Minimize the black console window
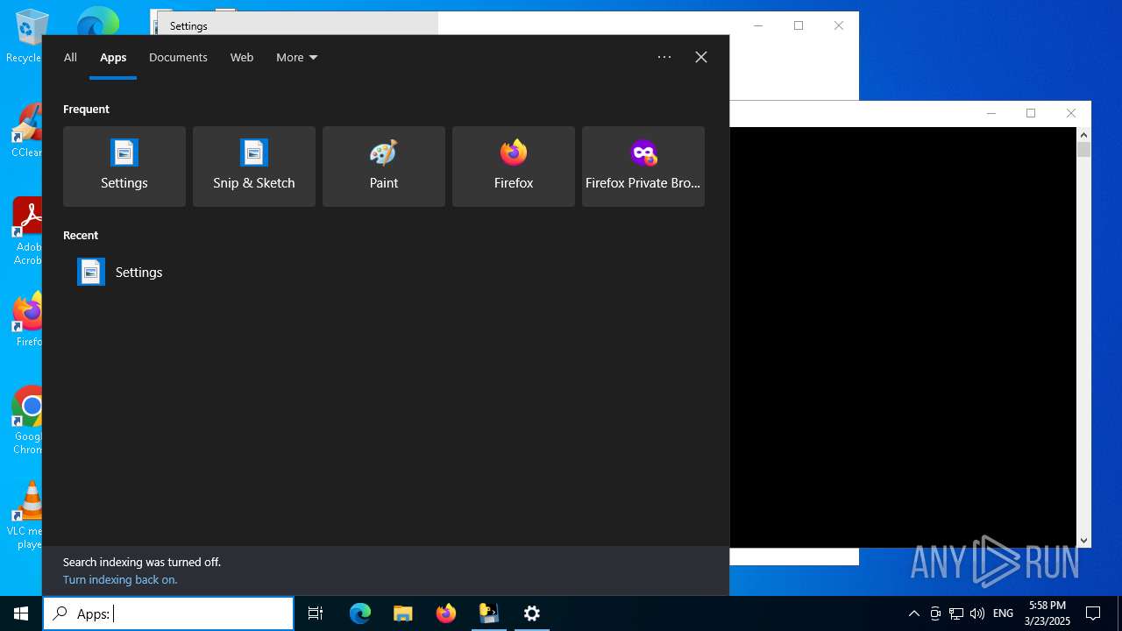This screenshot has width=1122, height=631. click(991, 113)
